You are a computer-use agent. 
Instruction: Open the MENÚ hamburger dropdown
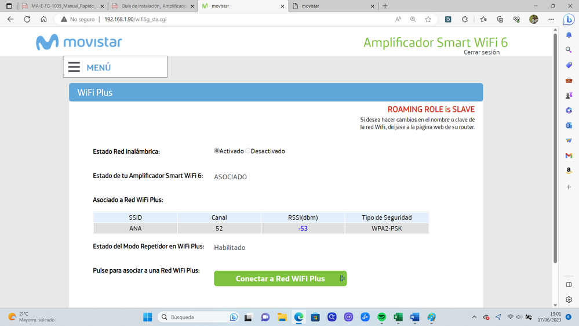click(x=115, y=67)
